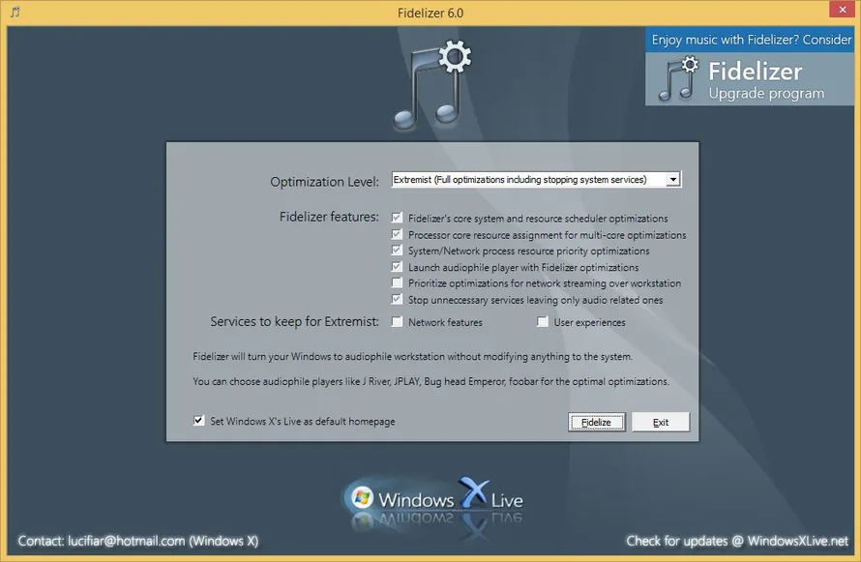Open Check for updates @ WindowsXLive.net link

point(737,541)
